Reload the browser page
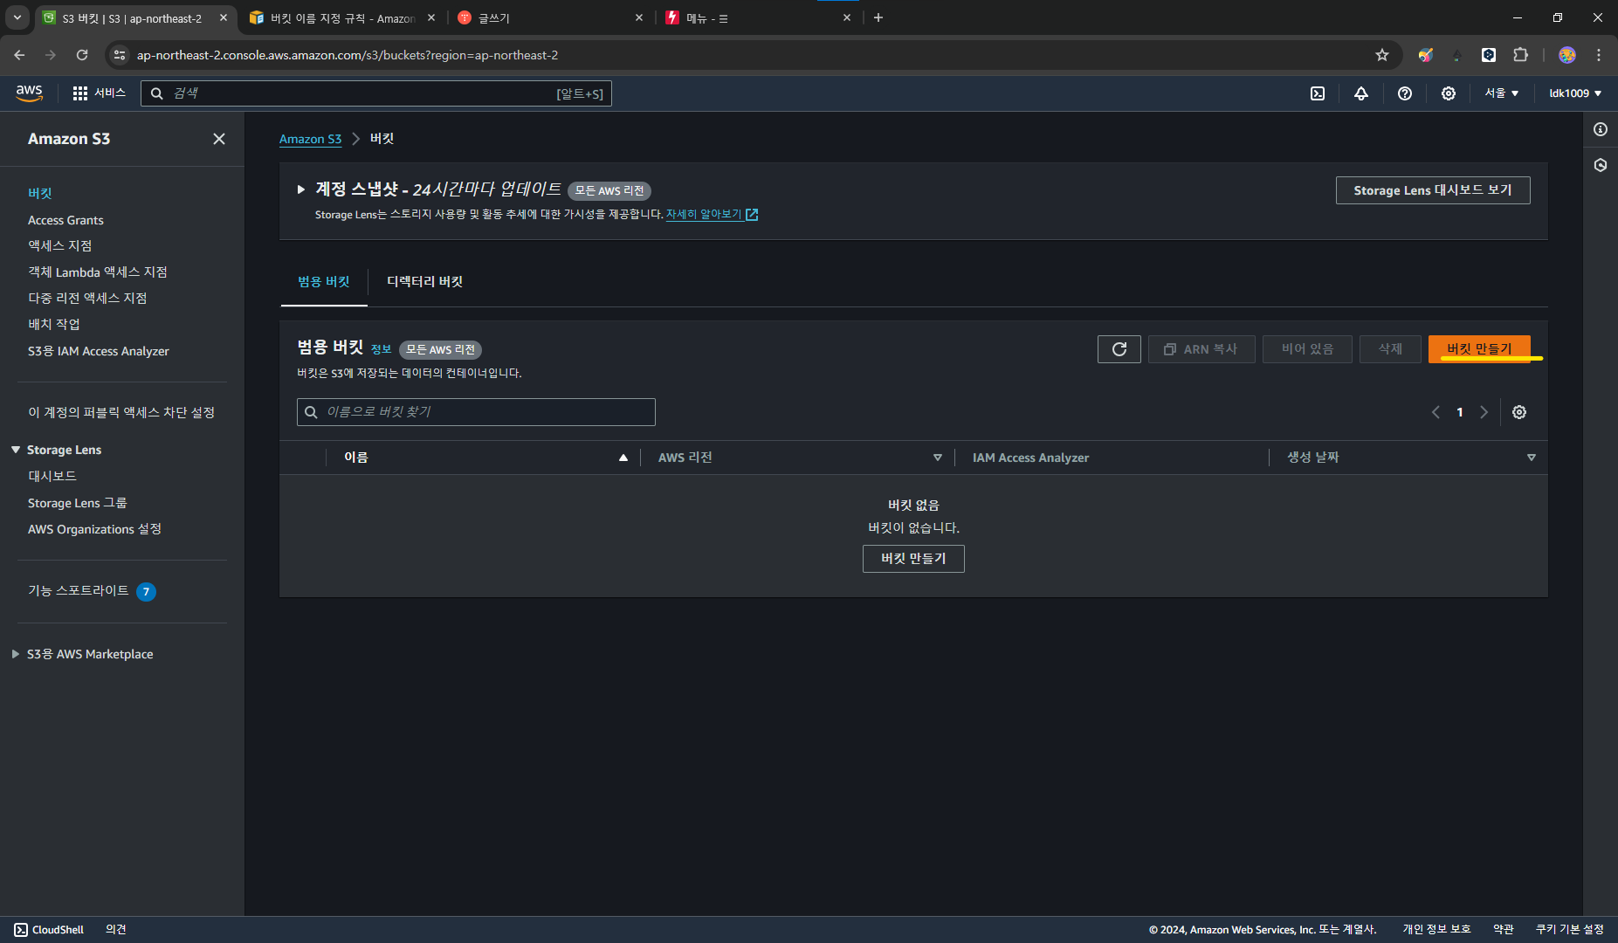 (82, 55)
